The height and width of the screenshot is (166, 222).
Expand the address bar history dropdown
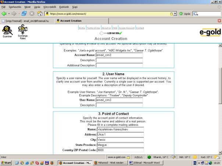pyautogui.click(x=175, y=14)
